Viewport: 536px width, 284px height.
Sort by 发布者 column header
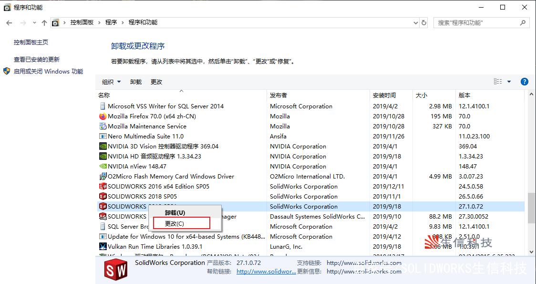coord(278,95)
